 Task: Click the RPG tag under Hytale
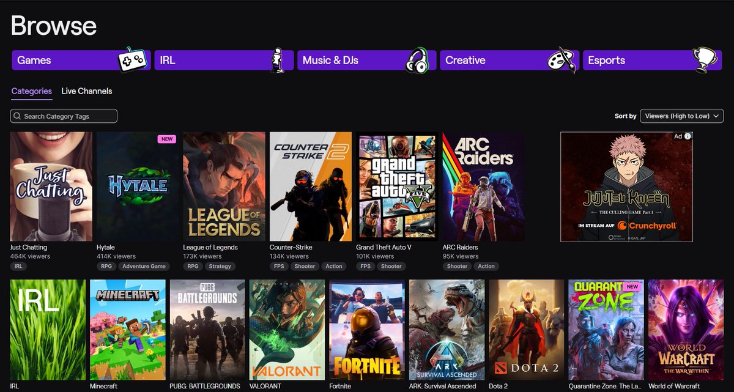pos(106,267)
